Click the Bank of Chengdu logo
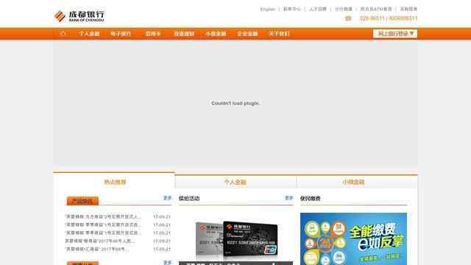471x265 pixels. click(x=79, y=16)
